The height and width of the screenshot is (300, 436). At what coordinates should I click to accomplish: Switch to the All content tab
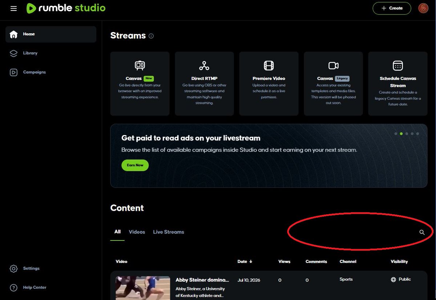point(117,232)
